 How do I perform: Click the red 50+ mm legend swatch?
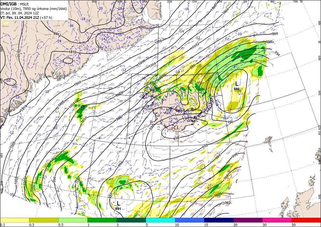pyautogui.click(x=306, y=220)
